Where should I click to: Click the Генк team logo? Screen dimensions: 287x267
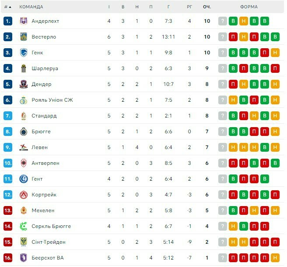tap(24, 53)
